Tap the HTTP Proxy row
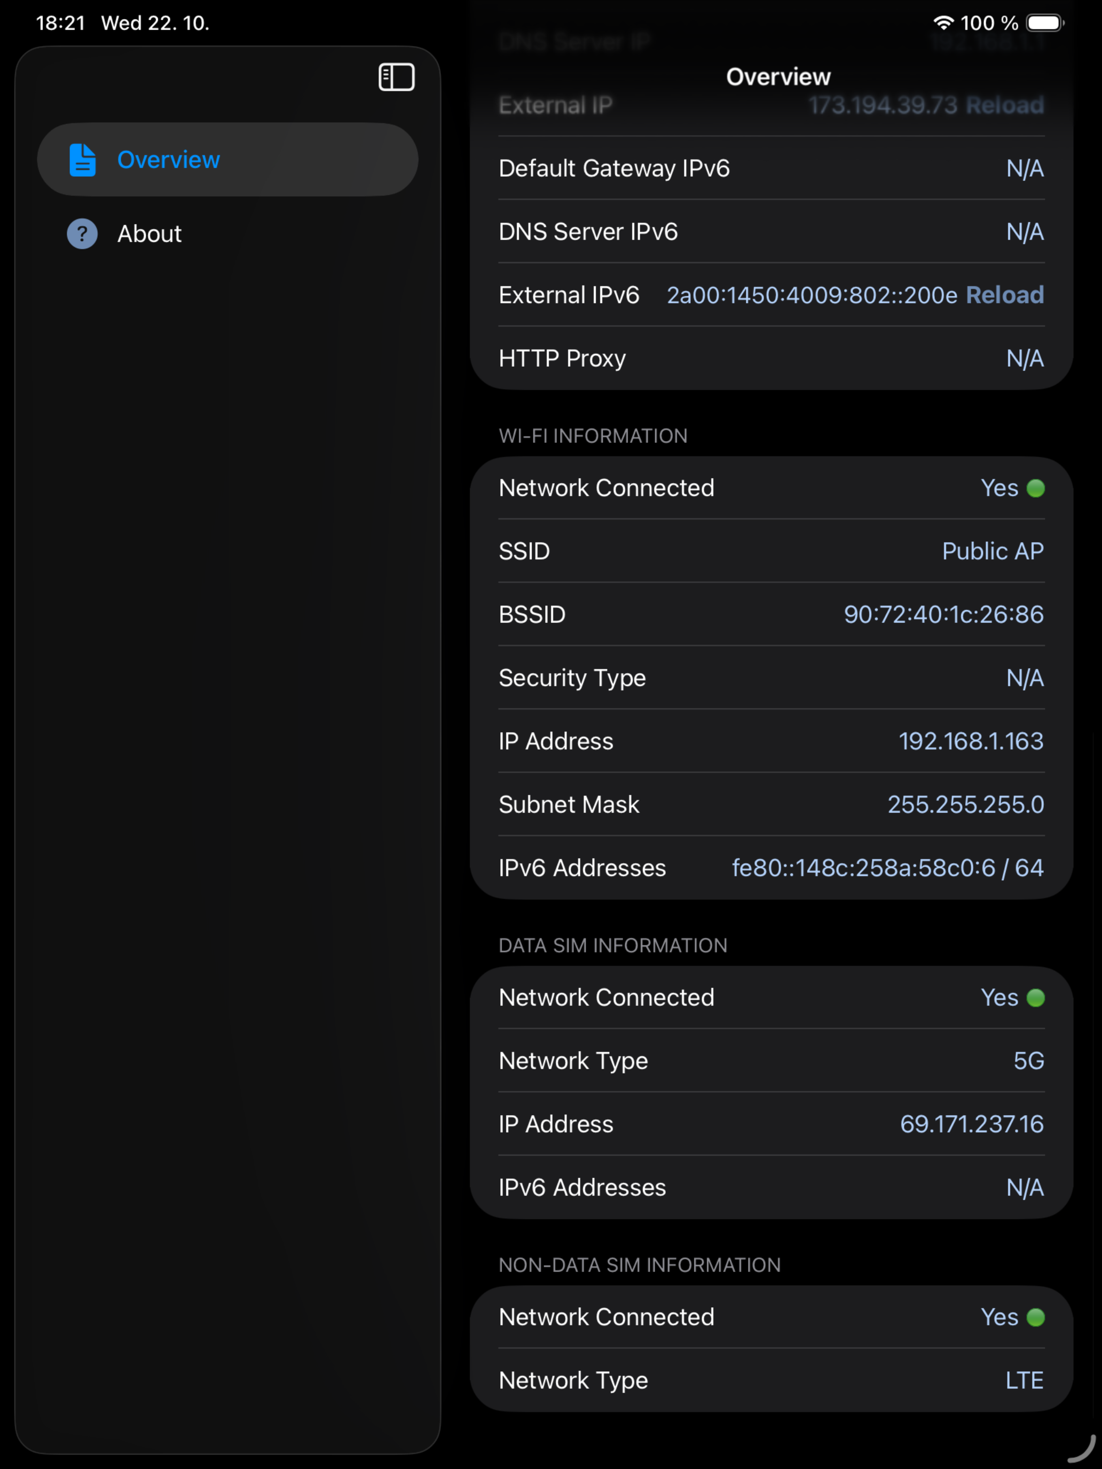Viewport: 1102px width, 1469px height. pos(770,359)
